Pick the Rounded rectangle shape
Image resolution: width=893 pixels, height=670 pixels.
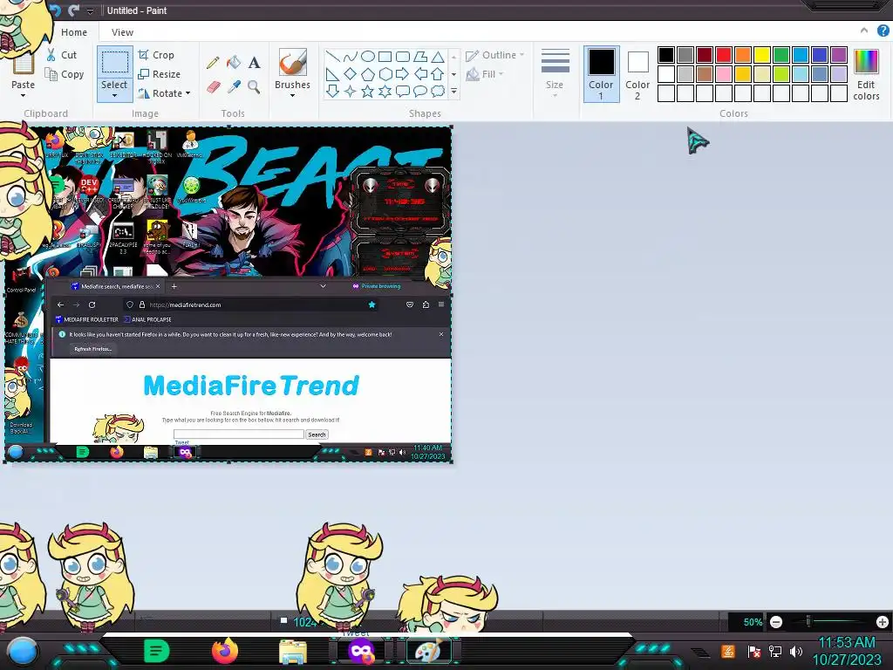pyautogui.click(x=403, y=57)
